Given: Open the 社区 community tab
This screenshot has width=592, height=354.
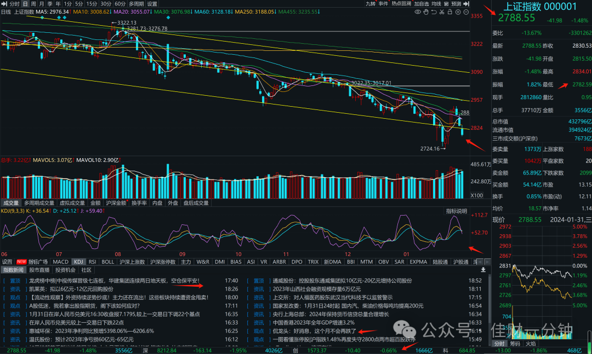Looking at the screenshot, I should [87, 270].
